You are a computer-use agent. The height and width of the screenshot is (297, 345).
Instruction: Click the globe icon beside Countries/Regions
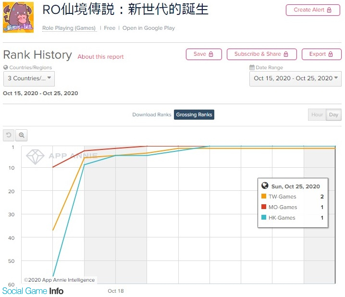[x=6, y=68]
